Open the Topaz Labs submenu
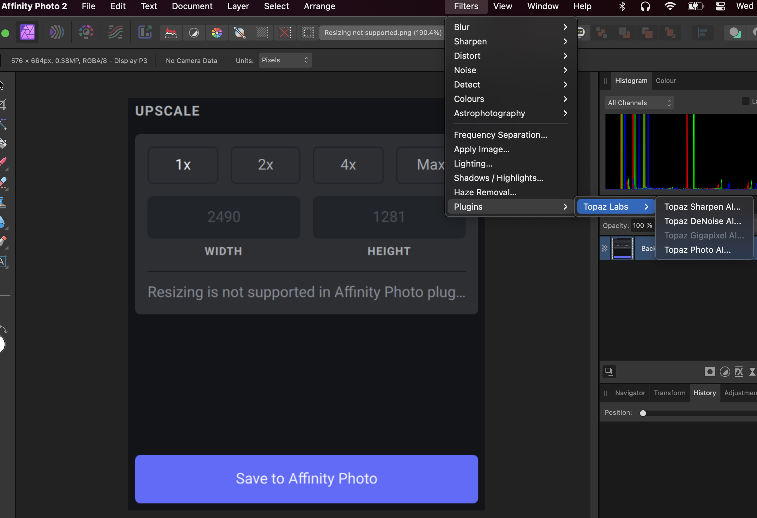 (x=616, y=207)
